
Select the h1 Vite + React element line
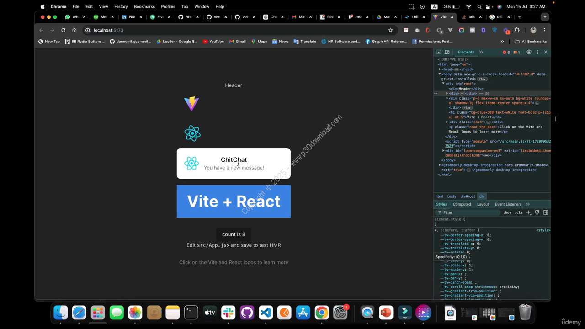(500, 115)
